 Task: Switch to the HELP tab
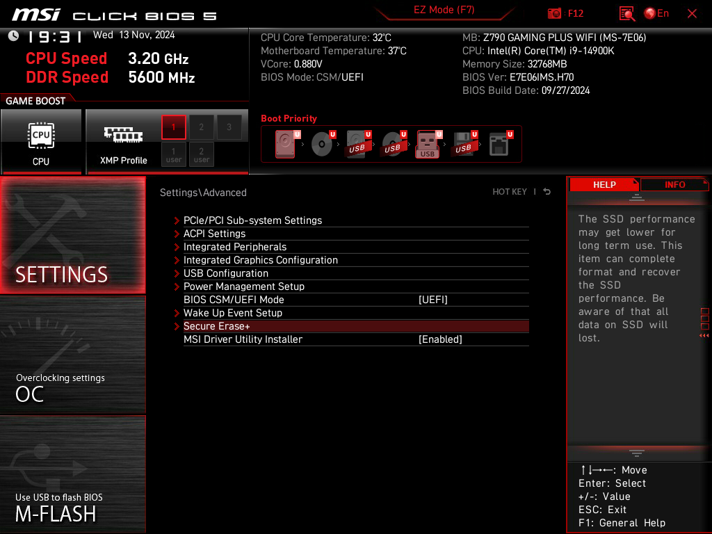pyautogui.click(x=604, y=184)
